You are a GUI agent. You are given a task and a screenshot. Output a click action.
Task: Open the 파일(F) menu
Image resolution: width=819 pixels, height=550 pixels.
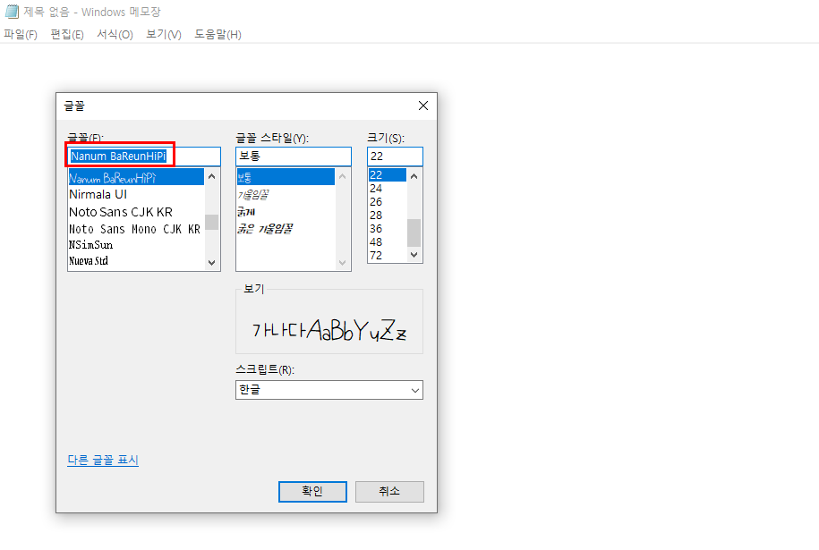tap(21, 35)
